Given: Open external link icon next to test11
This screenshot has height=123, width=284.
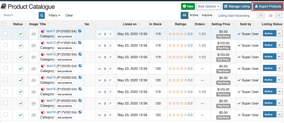Looking at the screenshot, I should [80, 31].
